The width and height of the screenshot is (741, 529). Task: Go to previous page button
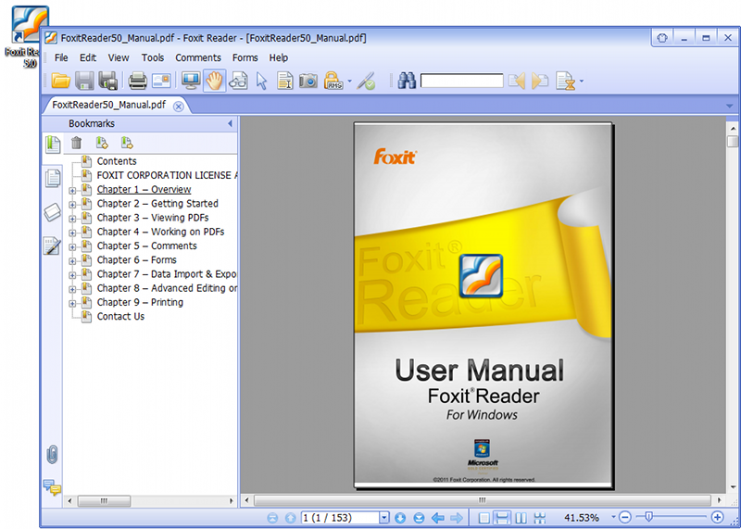tap(291, 518)
